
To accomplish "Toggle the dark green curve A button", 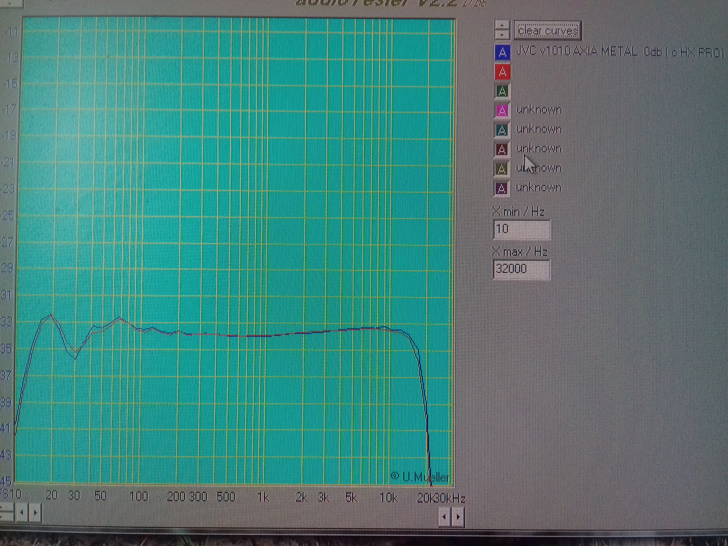I will coord(502,91).
